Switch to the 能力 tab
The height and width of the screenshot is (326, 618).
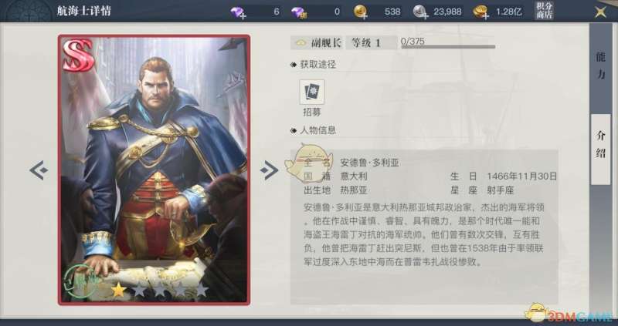tap(600, 65)
